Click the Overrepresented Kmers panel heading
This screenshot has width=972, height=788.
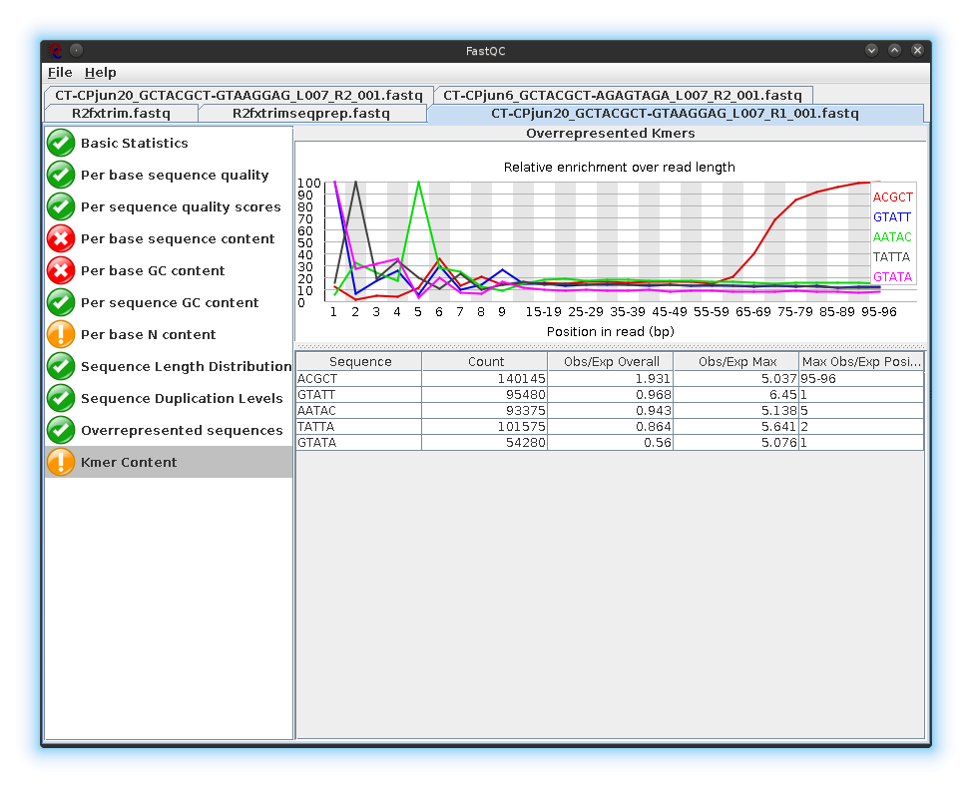pos(610,134)
